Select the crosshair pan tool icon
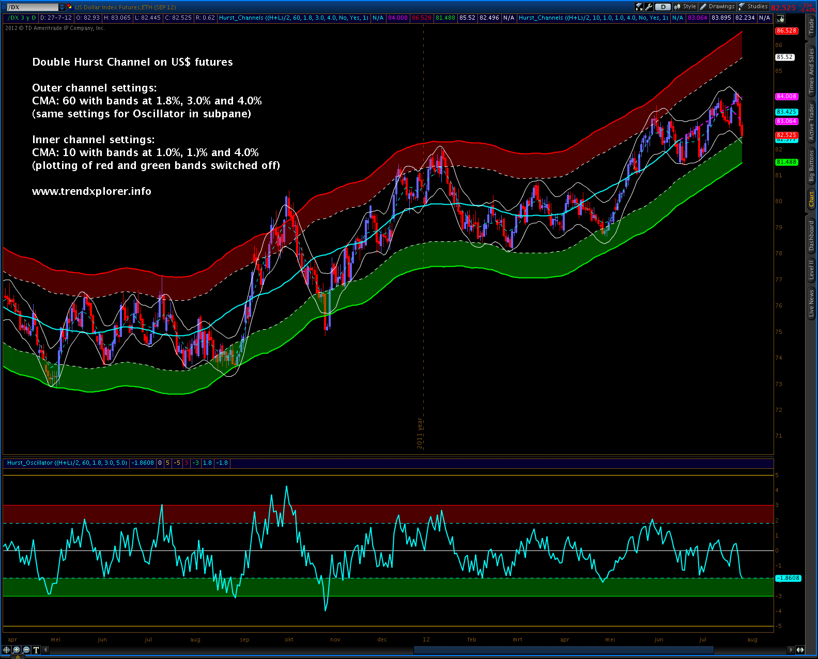 tap(6, 650)
